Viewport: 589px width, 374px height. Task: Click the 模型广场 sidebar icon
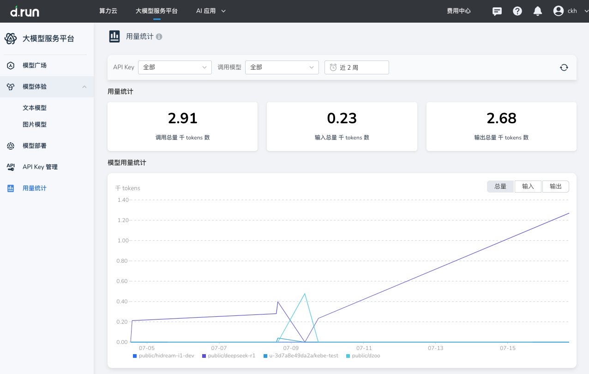pos(11,66)
